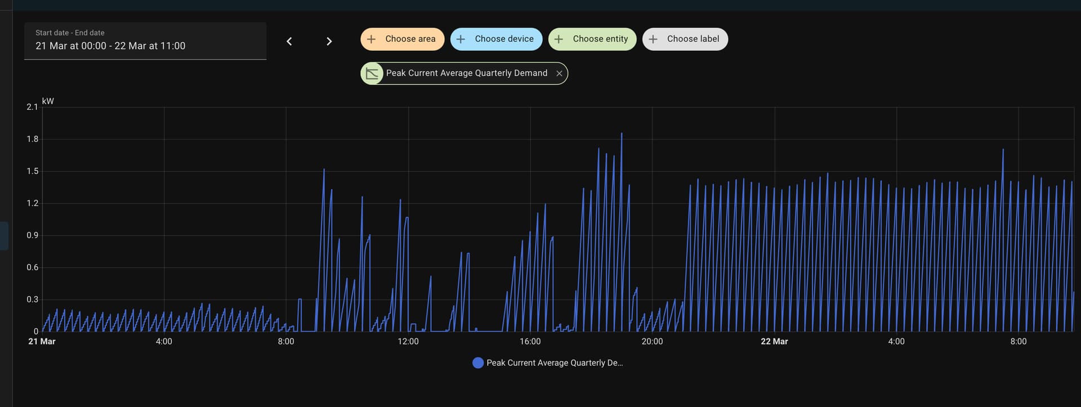Click the 1.2 y-axis tick label
The height and width of the screenshot is (407, 1081).
point(32,203)
